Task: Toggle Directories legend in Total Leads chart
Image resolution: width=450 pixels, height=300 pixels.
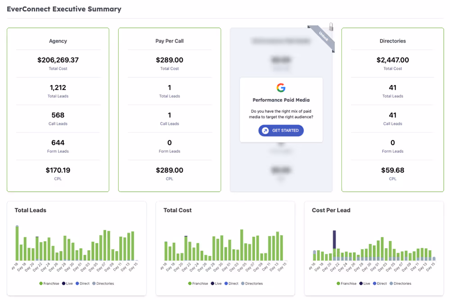Action: point(103,283)
